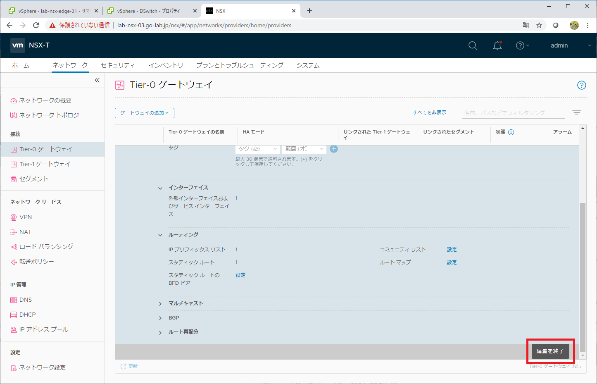597x384 pixels.
Task: Open VPN in sidebar
Action: click(21, 217)
